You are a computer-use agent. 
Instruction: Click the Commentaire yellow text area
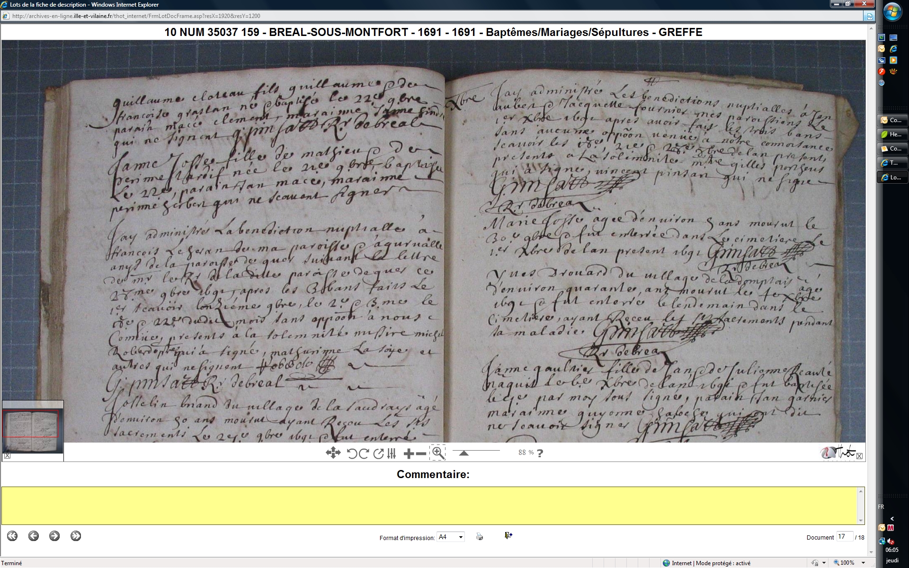tap(430, 505)
